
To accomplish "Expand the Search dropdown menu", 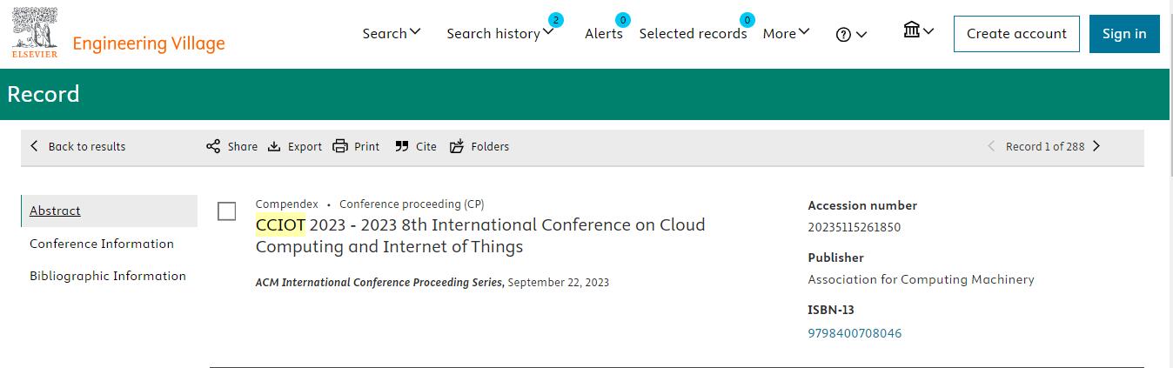I will (392, 33).
